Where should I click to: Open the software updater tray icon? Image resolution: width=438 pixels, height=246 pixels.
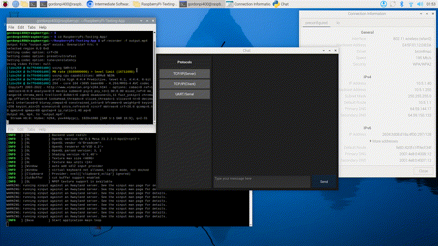[x=383, y=4]
